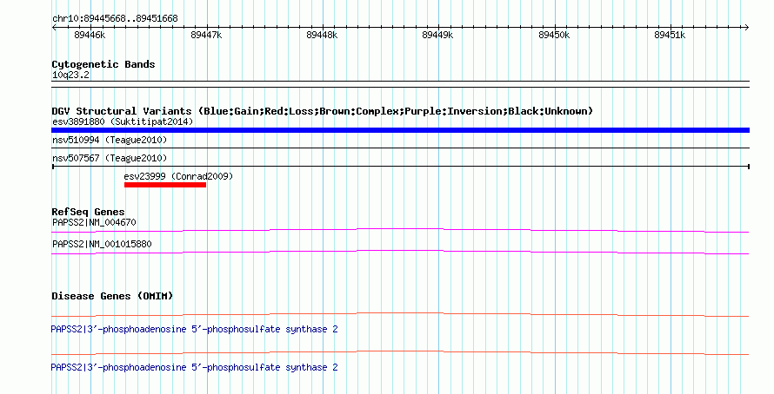Click the nsv507567 black variant line

pyautogui.click(x=400, y=167)
